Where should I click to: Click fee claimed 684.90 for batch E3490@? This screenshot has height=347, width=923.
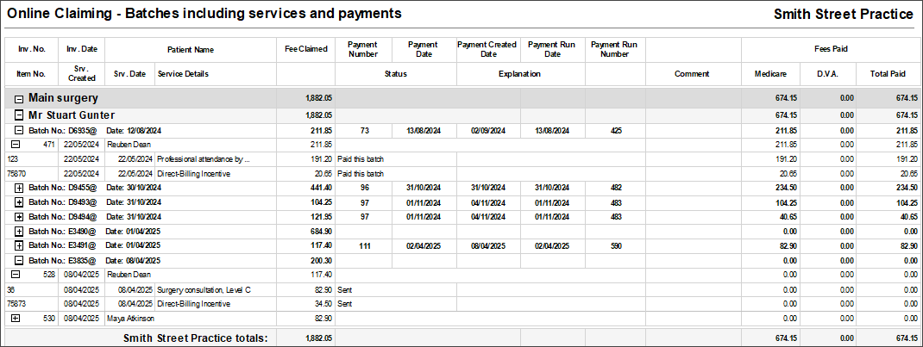click(321, 232)
